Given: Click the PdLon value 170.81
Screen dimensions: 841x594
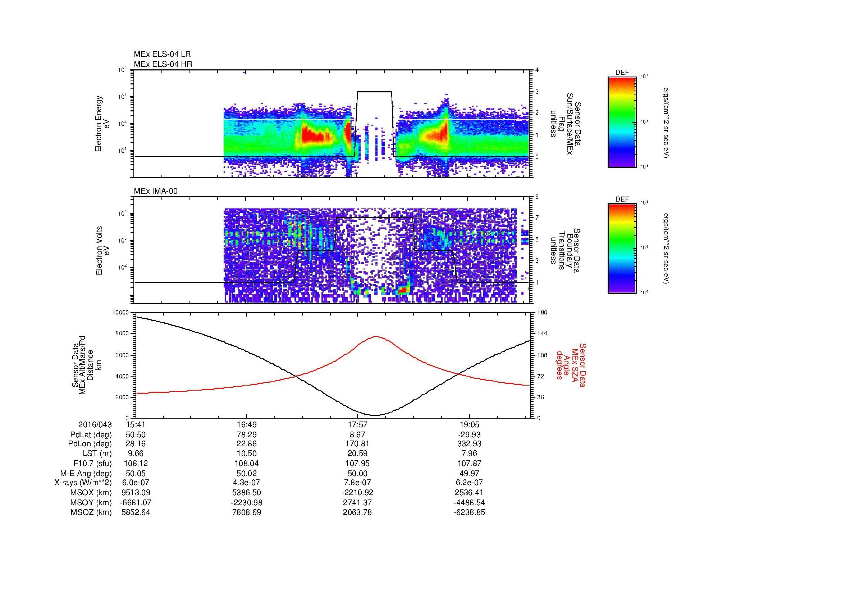Looking at the screenshot, I should [357, 444].
